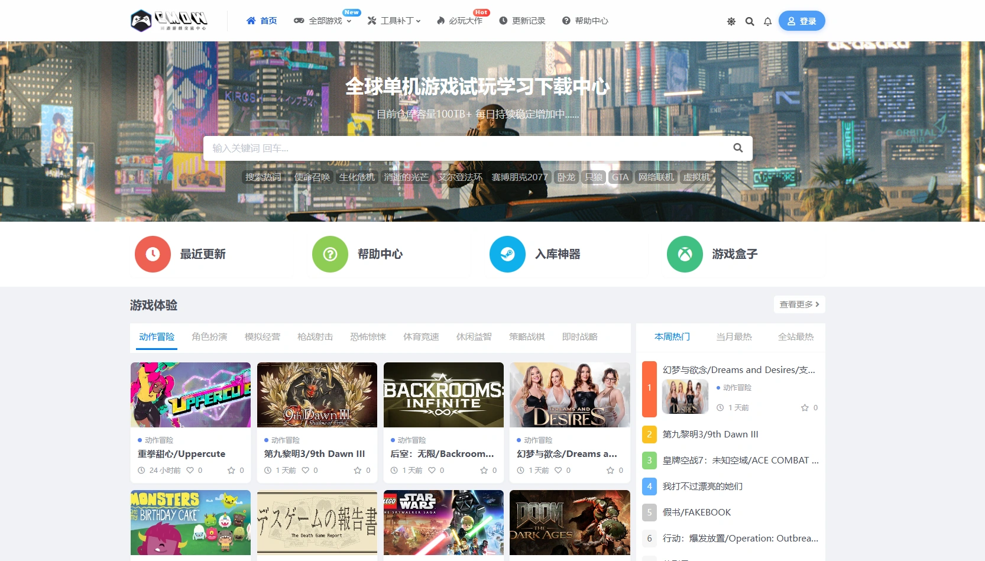Open the 必玩大作 menu item
985x561 pixels.
click(459, 21)
